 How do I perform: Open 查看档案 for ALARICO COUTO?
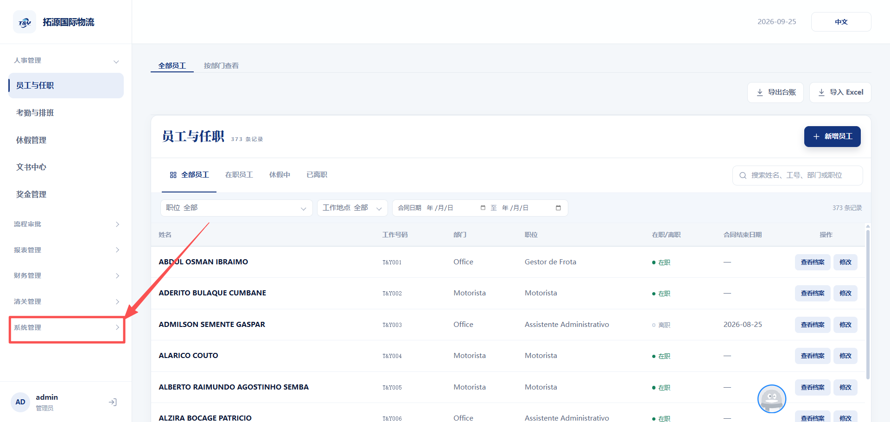coord(812,356)
